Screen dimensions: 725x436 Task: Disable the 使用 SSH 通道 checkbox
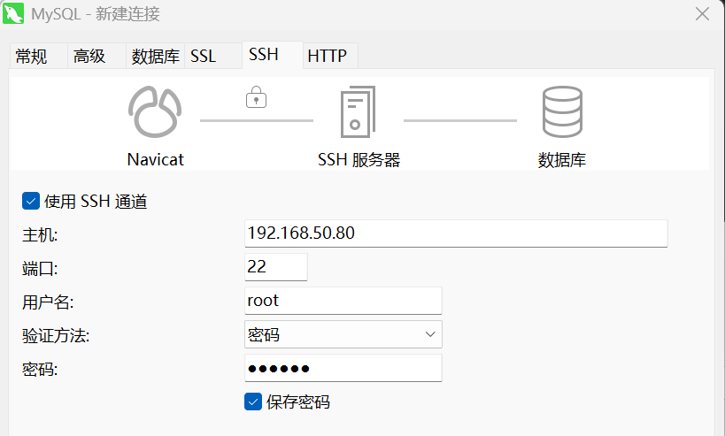32,202
